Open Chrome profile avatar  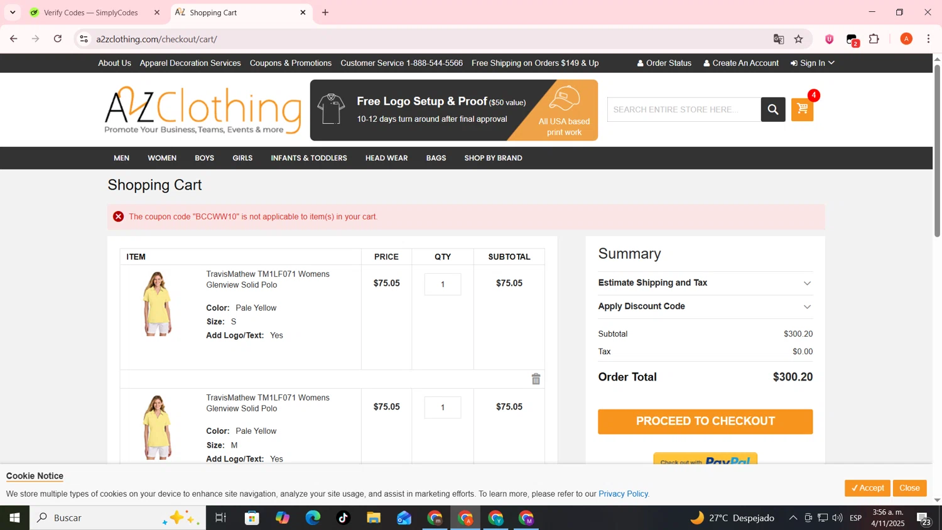pyautogui.click(x=906, y=39)
